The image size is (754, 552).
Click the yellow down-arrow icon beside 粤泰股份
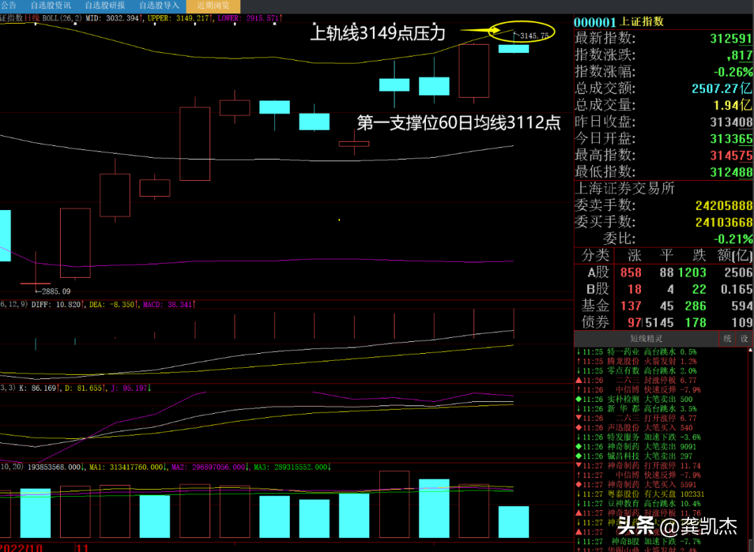point(579,494)
